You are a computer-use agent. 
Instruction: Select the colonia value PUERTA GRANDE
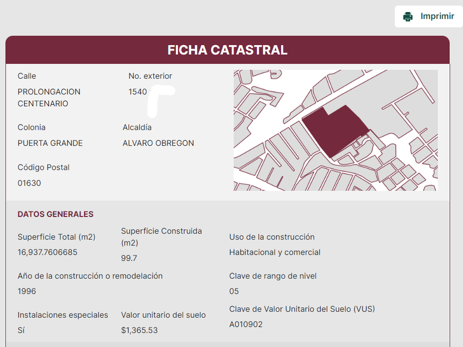[50, 143]
